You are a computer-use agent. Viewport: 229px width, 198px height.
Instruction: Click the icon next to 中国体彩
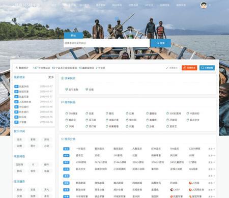pyautogui.click(x=188, y=114)
